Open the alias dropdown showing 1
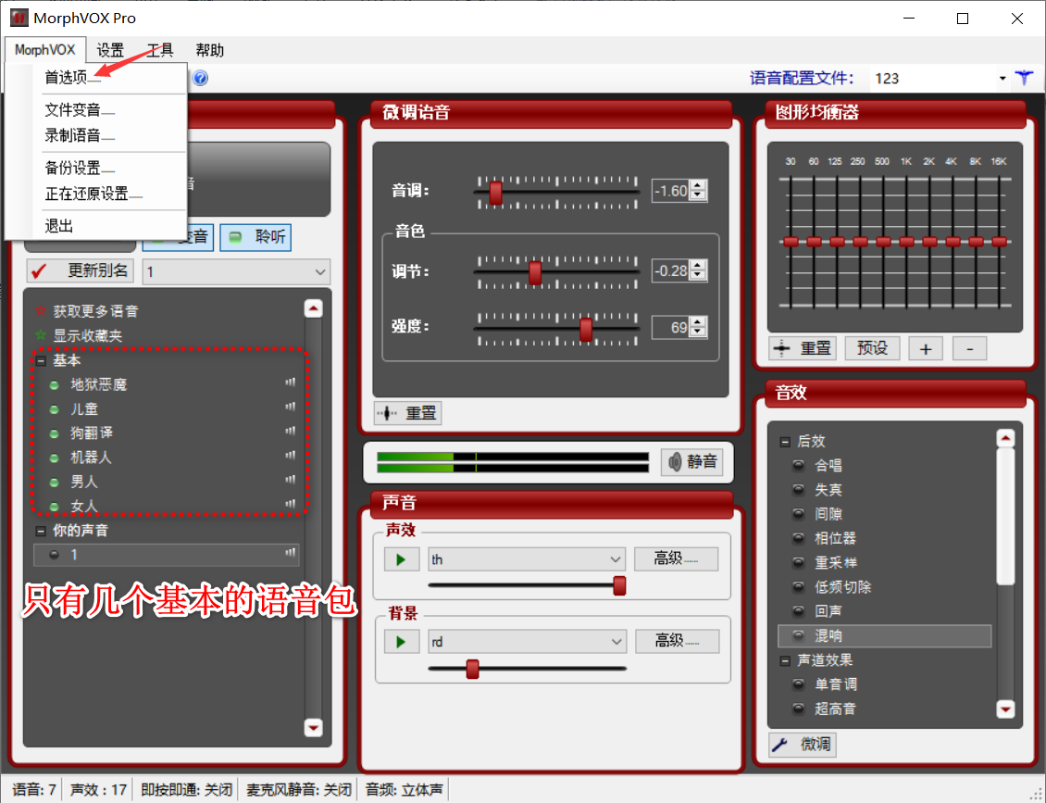 pos(236,271)
